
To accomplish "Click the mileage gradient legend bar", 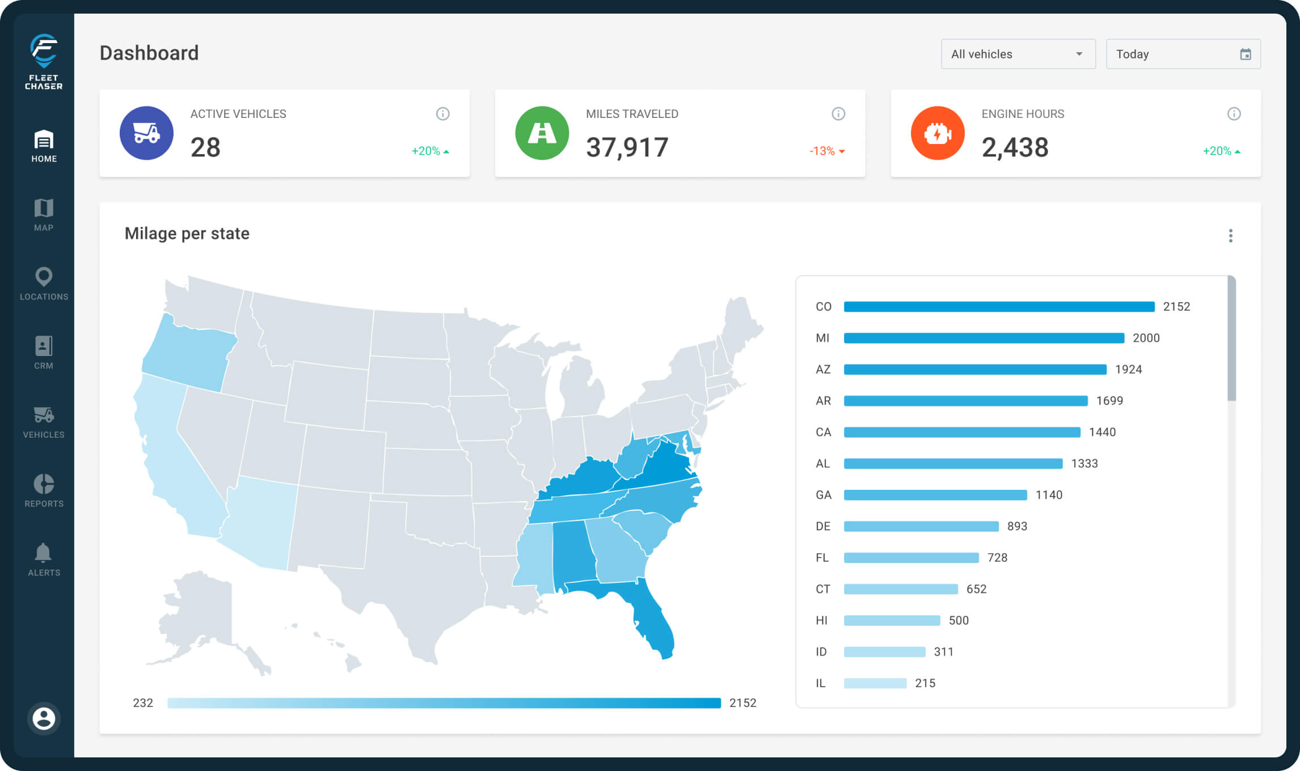I will pos(444,703).
